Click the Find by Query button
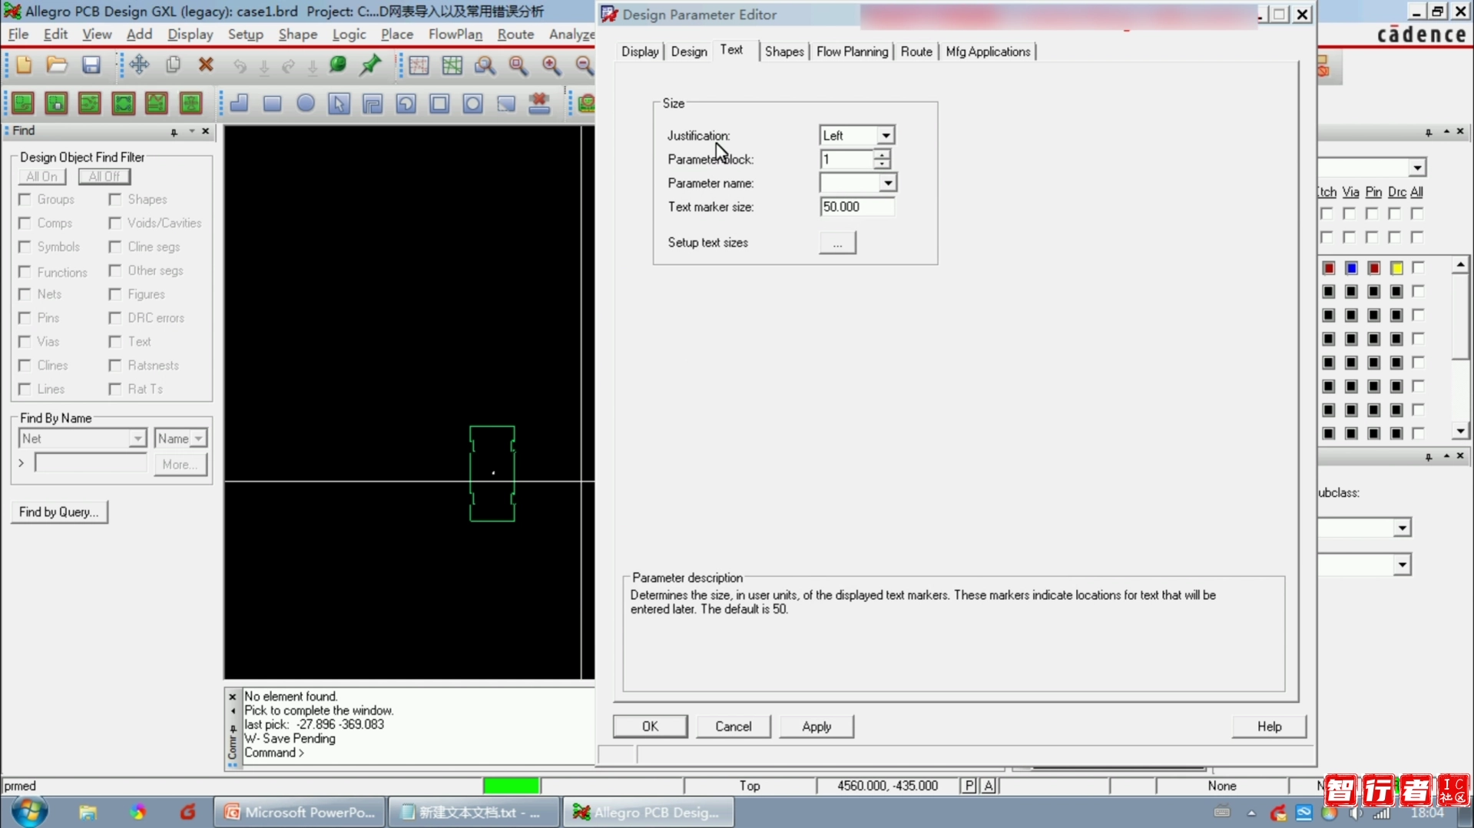 point(59,512)
